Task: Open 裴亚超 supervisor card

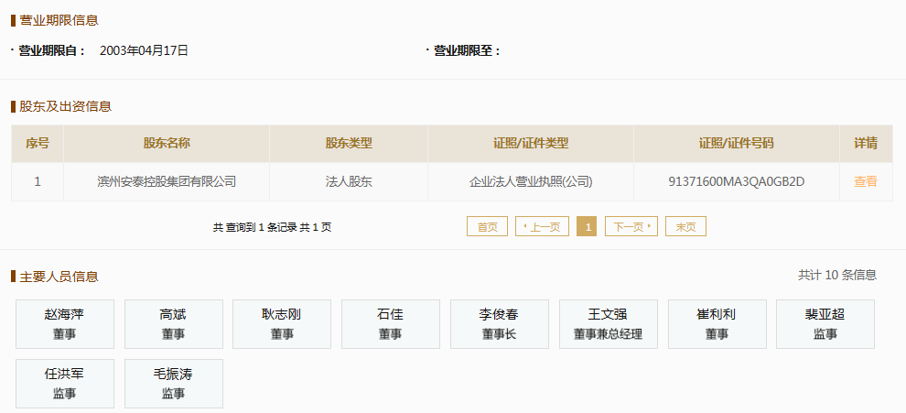Action: [x=825, y=324]
